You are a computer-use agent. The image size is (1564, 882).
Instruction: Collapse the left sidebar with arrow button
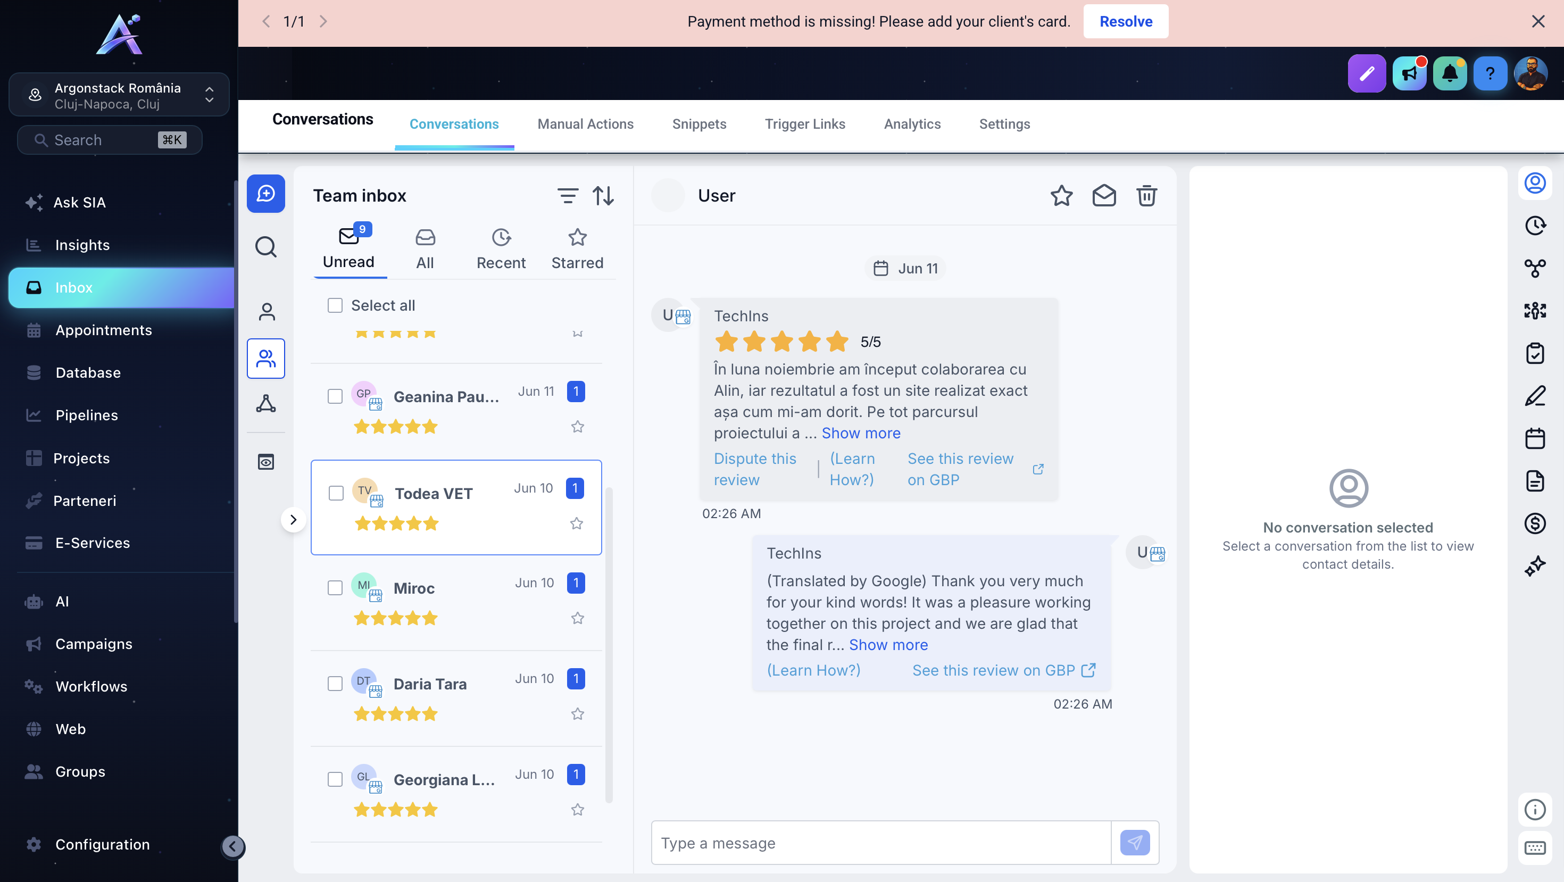click(x=232, y=847)
